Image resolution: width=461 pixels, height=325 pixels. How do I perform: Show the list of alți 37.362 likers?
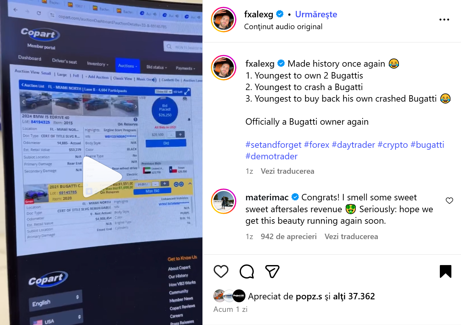pos(354,296)
